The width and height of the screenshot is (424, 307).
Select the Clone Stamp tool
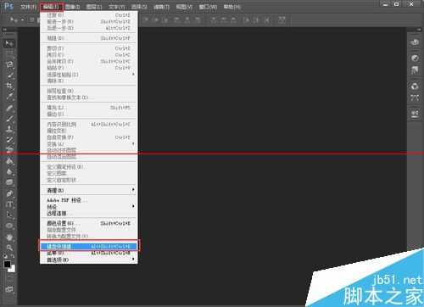[9, 129]
